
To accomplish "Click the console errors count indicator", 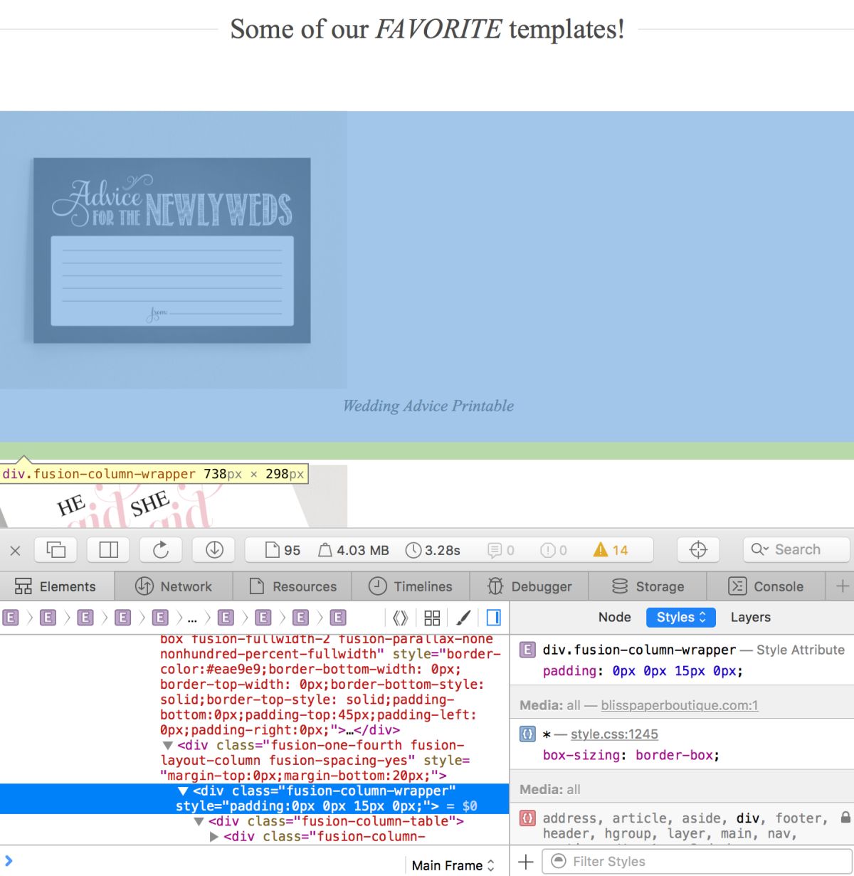I will tap(554, 550).
